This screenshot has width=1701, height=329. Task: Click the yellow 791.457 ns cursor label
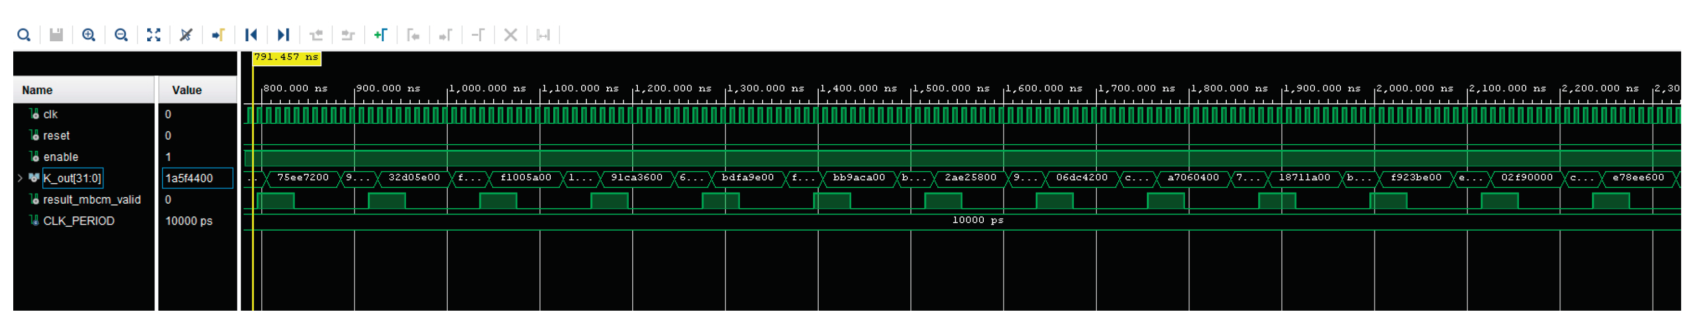coord(287,58)
